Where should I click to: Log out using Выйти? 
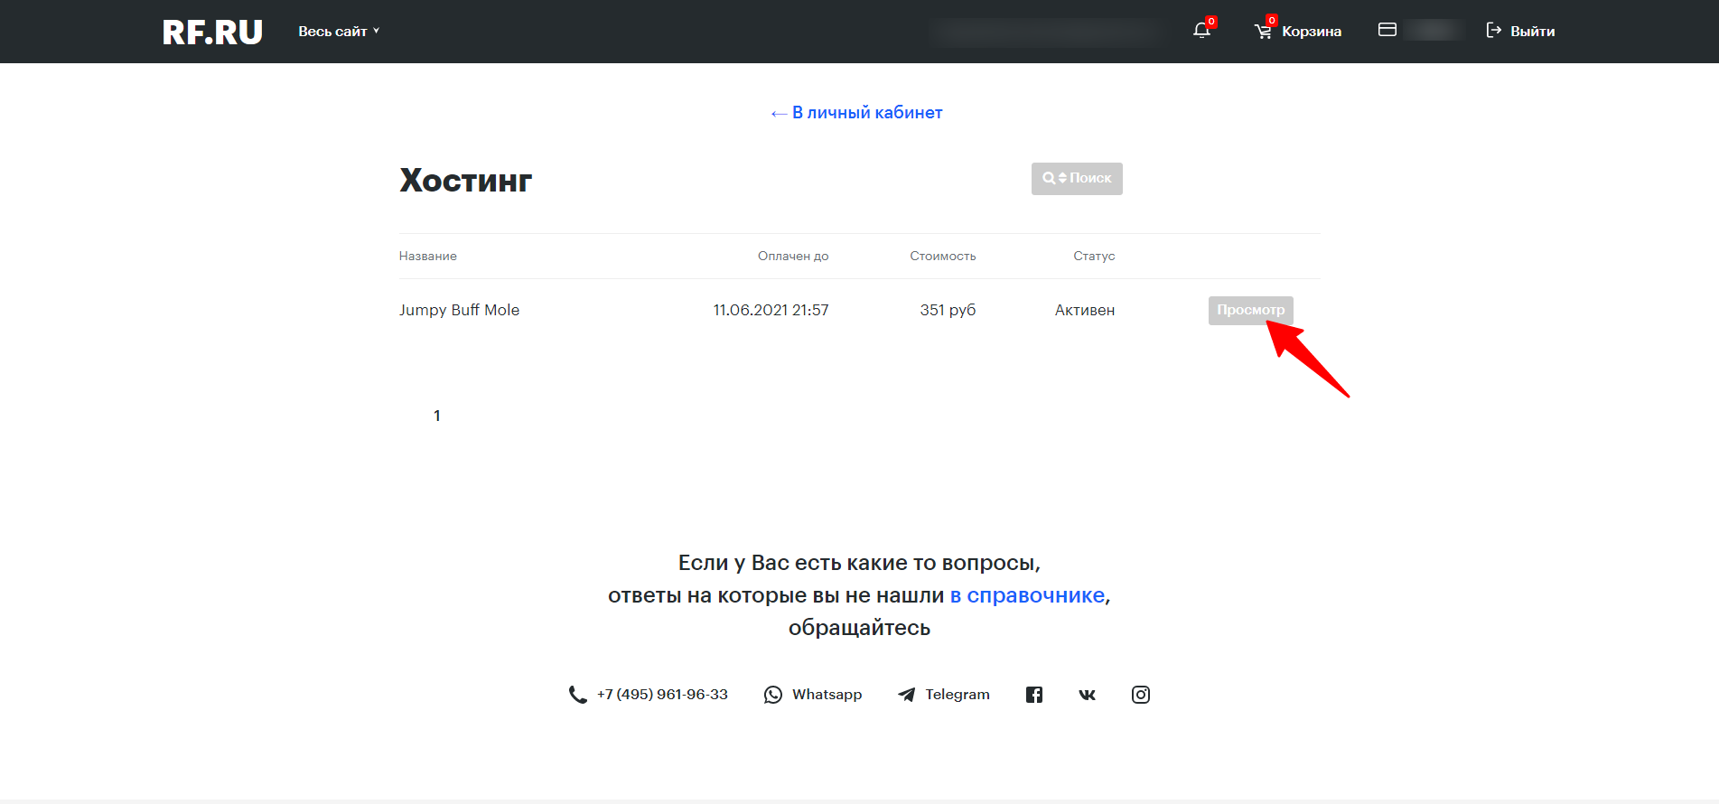tap(1520, 32)
